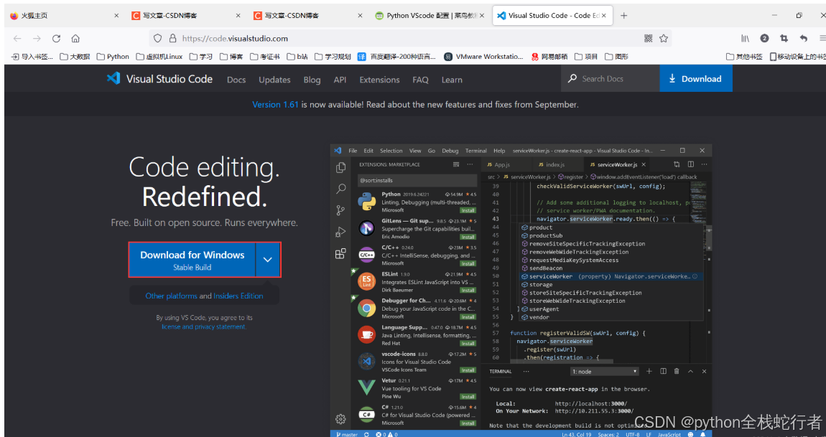Viewport: 826px width, 437px height.
Task: Open the 其他书签 folder
Action: [744, 57]
